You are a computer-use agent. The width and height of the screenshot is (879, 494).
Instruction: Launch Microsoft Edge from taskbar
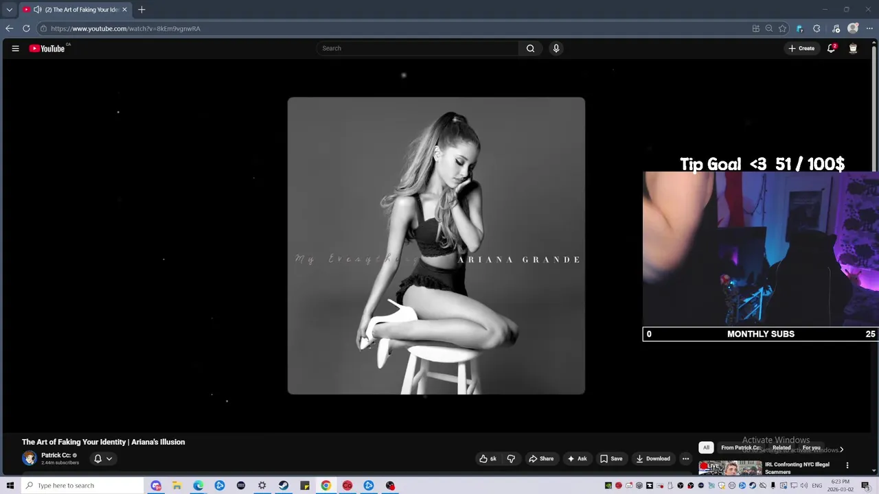click(198, 486)
